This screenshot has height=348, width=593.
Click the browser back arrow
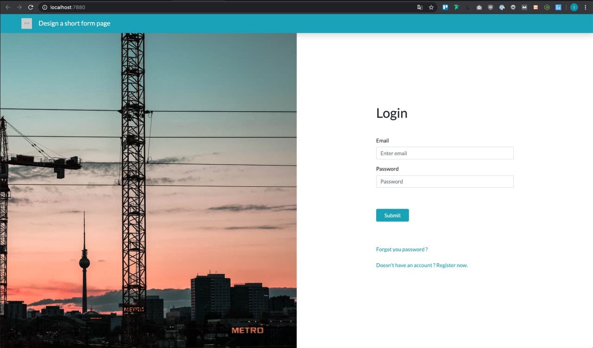7,7
